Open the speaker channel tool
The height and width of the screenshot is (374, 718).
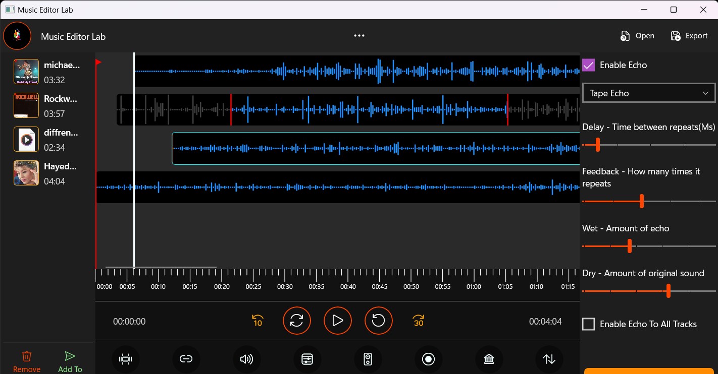click(x=368, y=359)
